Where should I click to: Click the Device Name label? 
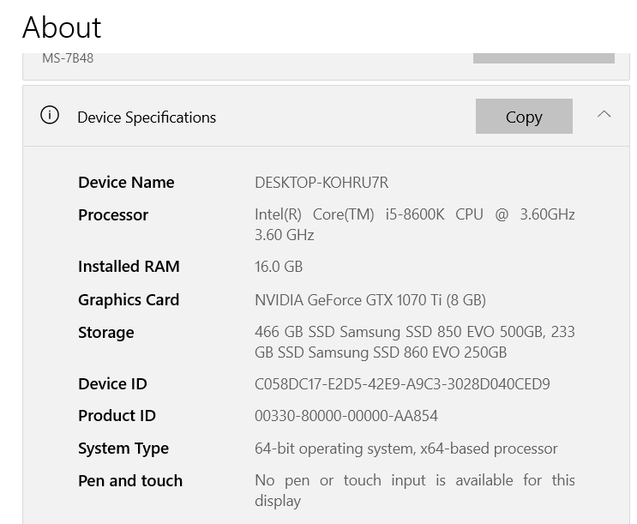tap(126, 183)
